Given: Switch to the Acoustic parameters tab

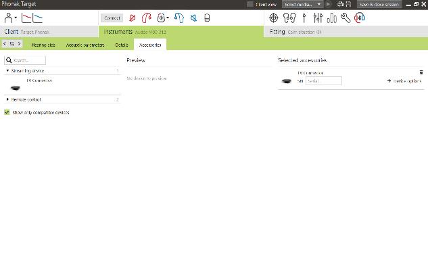Looking at the screenshot, I should coord(85,45).
